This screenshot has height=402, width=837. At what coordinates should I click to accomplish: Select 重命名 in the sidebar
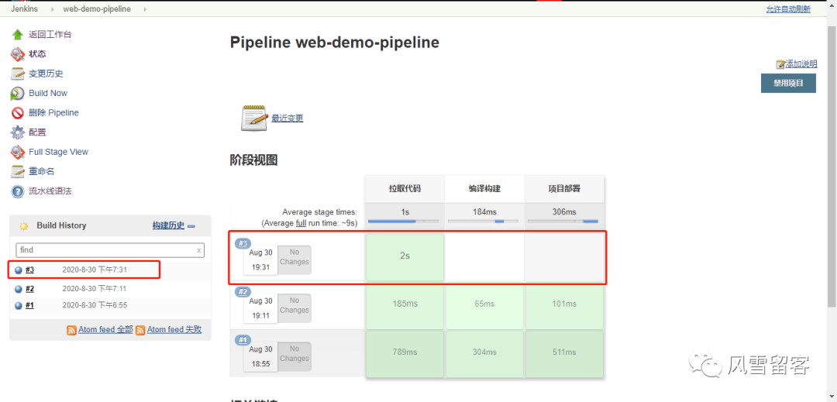point(42,172)
